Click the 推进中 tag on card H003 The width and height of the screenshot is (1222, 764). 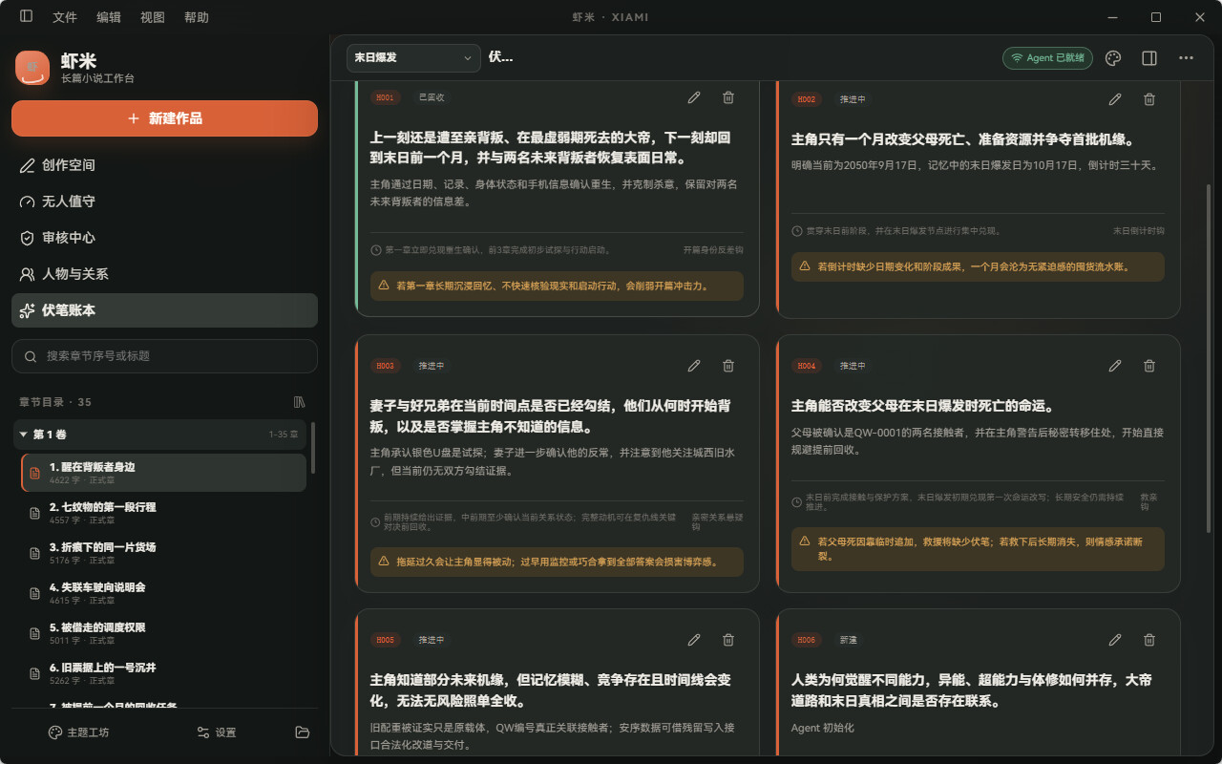coord(432,366)
